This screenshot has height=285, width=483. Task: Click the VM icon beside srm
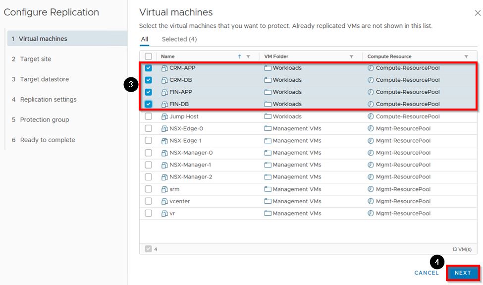pos(165,189)
